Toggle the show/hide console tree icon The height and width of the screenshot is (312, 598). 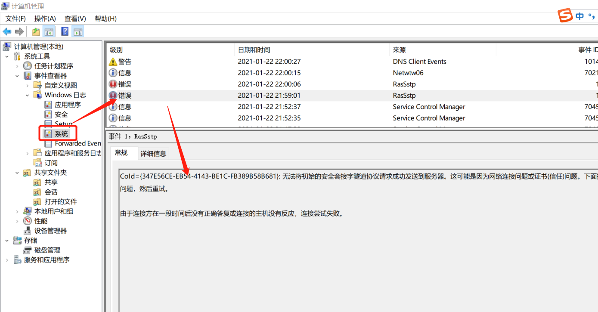(x=49, y=32)
